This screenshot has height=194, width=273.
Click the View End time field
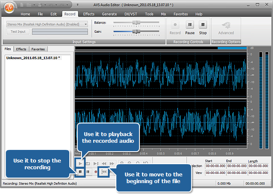[237, 173]
